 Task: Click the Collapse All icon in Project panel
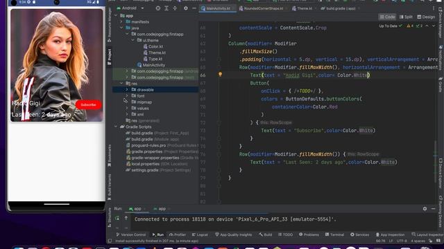[x=175, y=8]
